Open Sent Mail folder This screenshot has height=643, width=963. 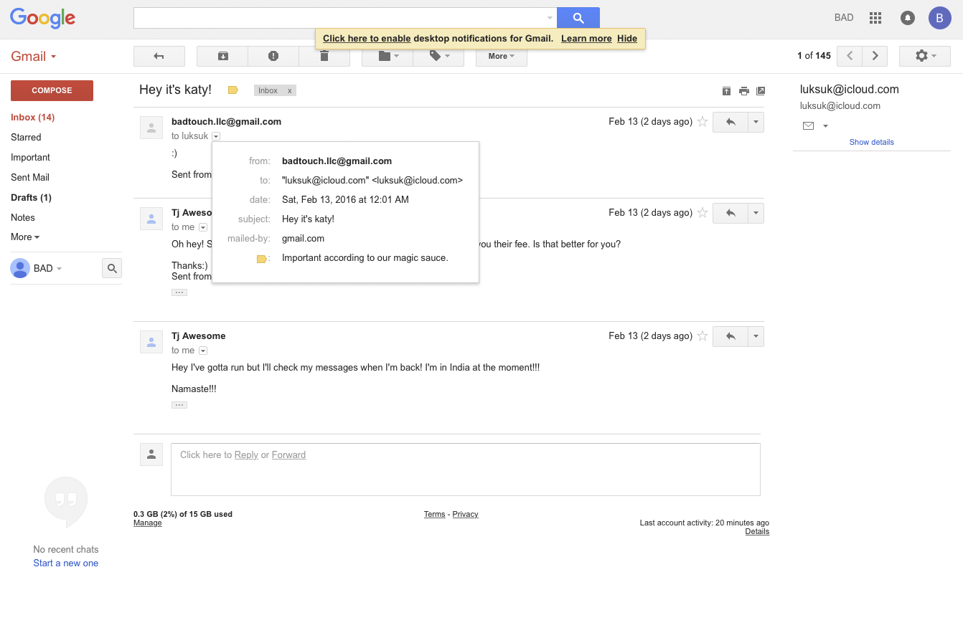coord(30,178)
